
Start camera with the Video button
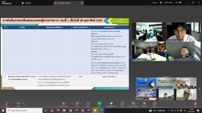point(18,104)
